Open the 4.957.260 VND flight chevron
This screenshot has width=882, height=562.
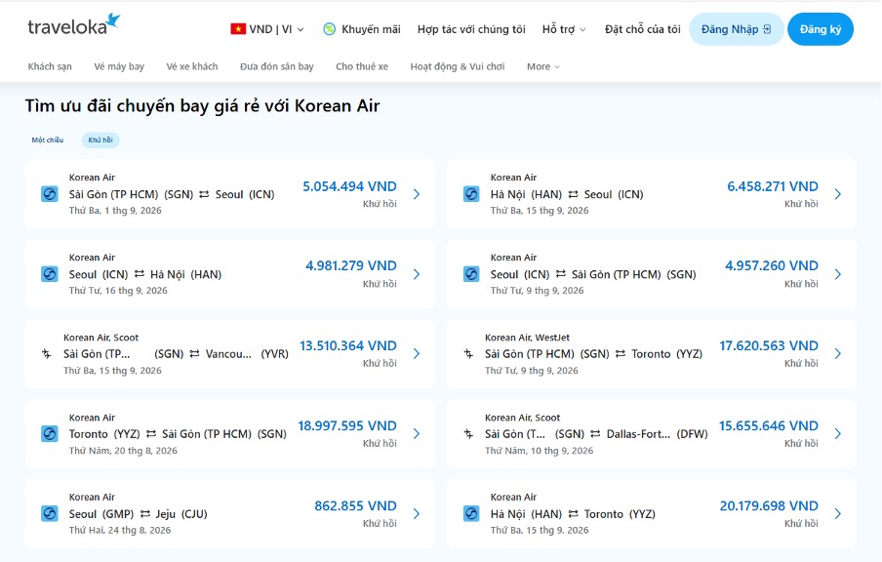coord(838,274)
